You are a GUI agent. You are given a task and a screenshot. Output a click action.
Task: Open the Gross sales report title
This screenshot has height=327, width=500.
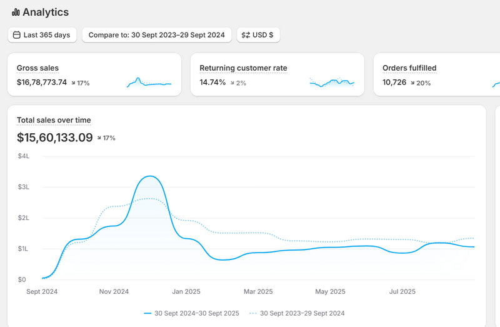point(37,68)
